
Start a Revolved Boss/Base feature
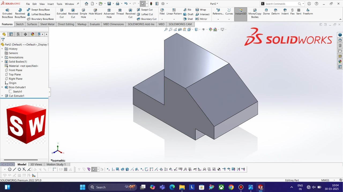coord(20,13)
